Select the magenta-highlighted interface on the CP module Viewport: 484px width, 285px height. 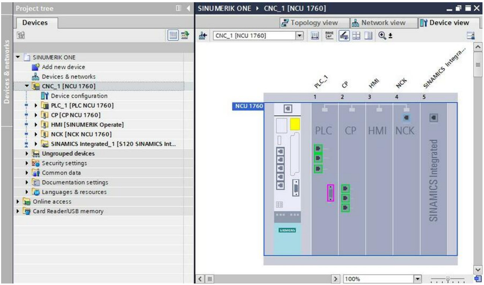click(330, 192)
